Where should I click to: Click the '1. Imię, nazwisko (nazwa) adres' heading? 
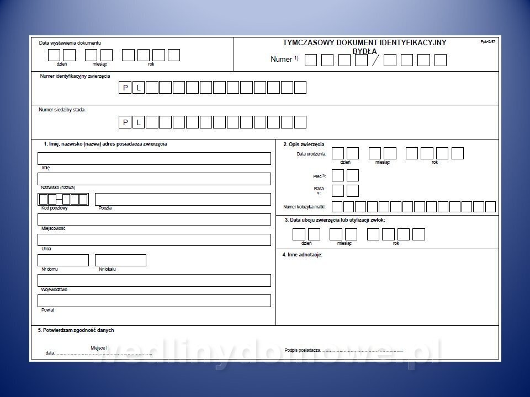[x=105, y=144]
